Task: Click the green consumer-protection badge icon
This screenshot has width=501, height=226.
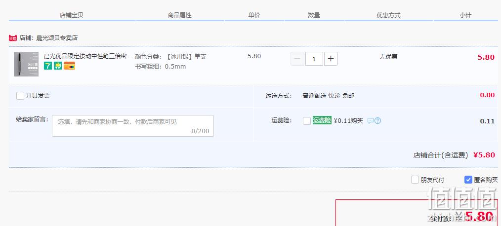Action: (58, 66)
